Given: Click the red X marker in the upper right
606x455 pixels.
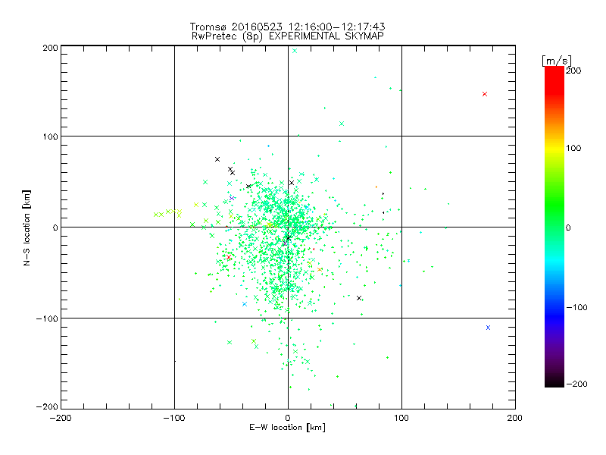Looking at the screenshot, I should point(485,94).
